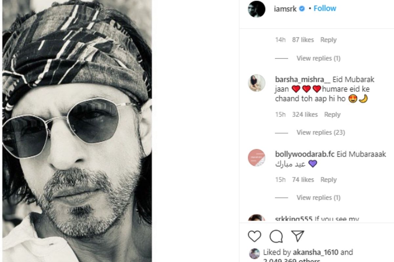Open bollywoodarab.fc commenter avatar
The width and height of the screenshot is (394, 262).
click(256, 158)
